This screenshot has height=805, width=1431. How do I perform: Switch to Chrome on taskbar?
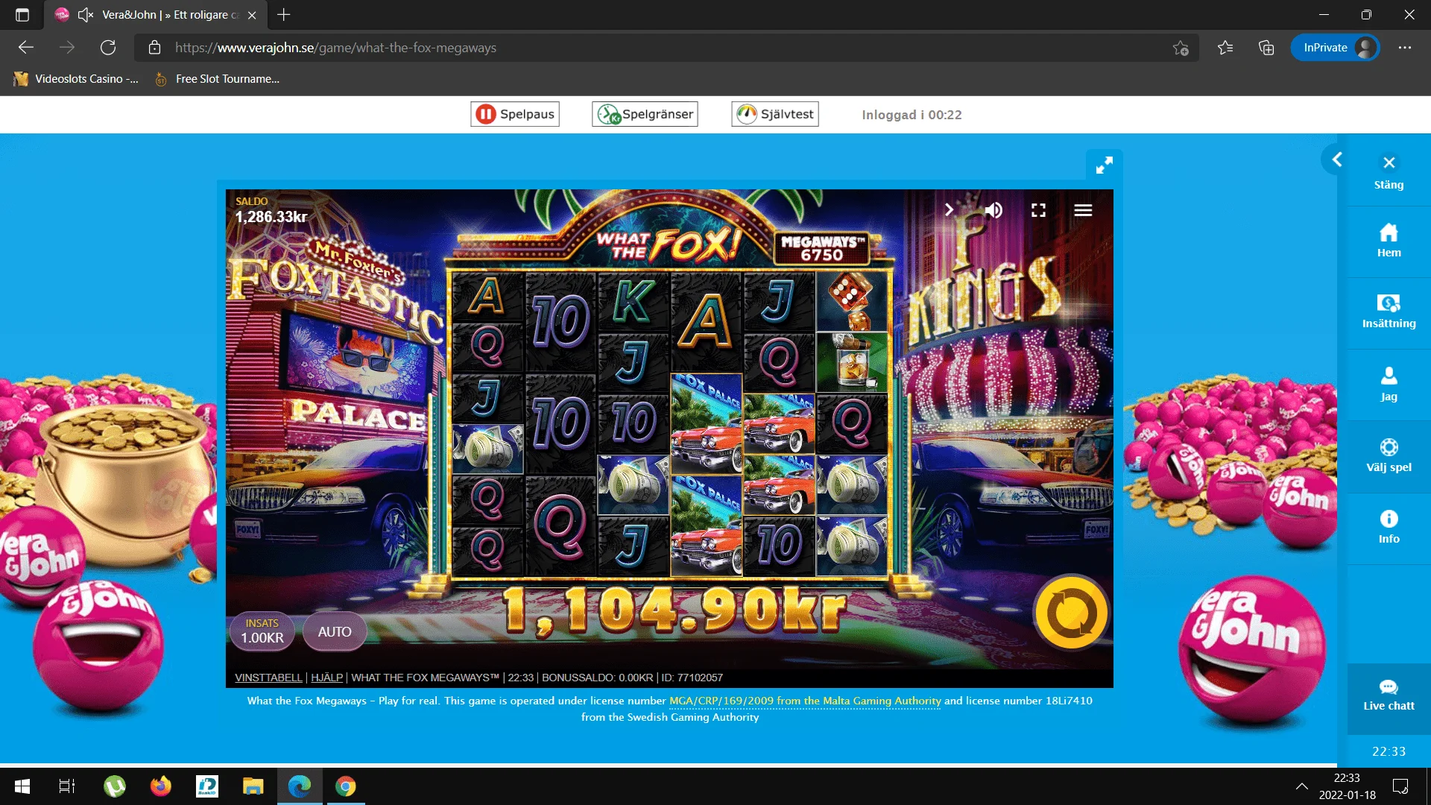click(x=346, y=786)
